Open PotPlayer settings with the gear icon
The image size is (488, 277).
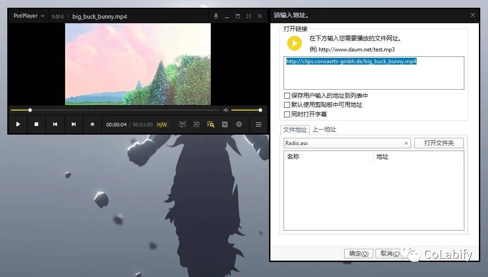point(239,124)
